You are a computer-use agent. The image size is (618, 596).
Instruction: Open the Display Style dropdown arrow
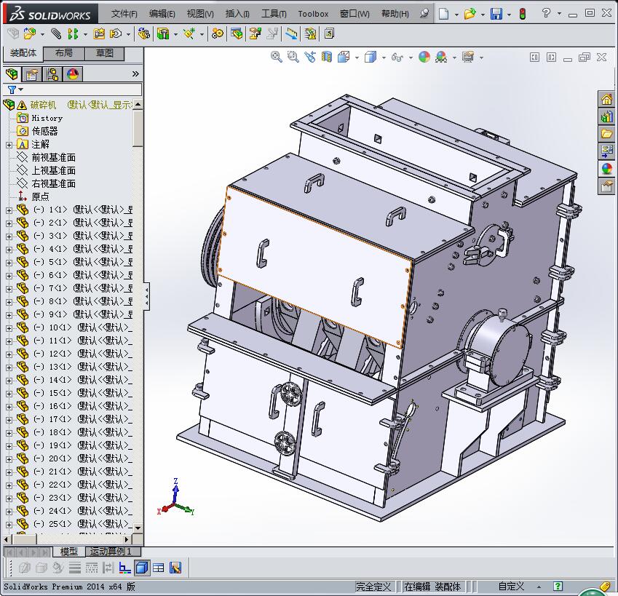[384, 58]
